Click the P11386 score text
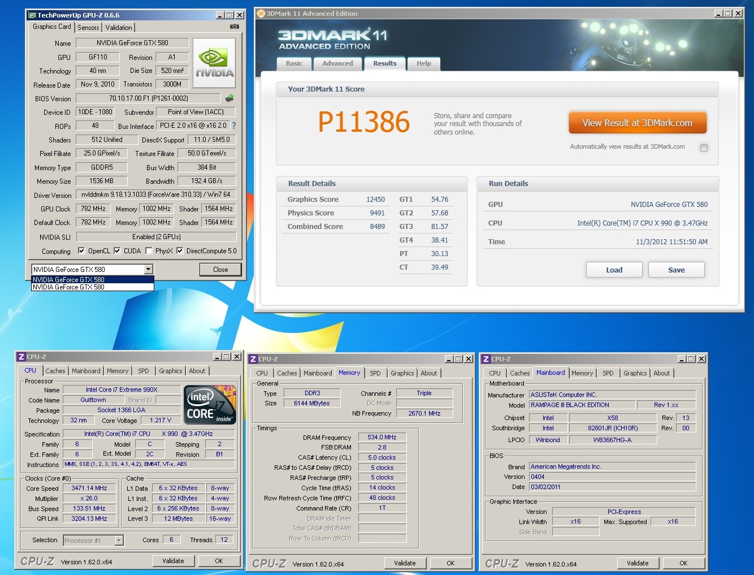754x575 pixels. (363, 122)
